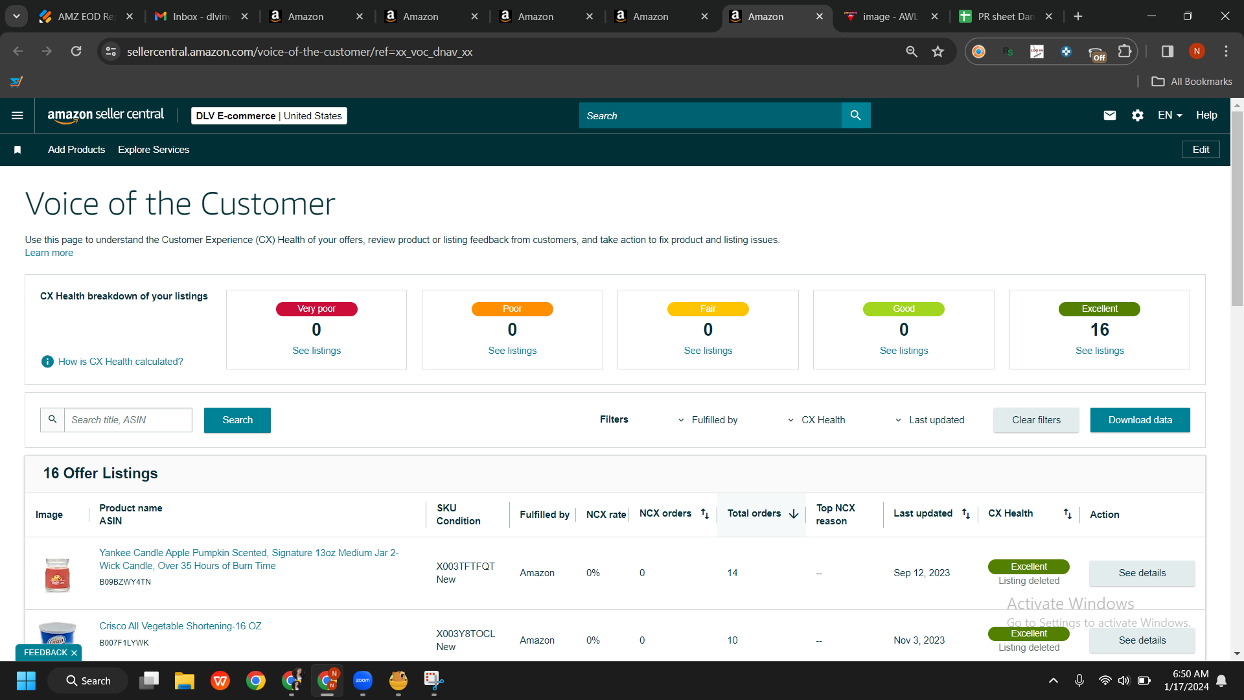
Task: Click the browser address bar URL
Action: 299,51
